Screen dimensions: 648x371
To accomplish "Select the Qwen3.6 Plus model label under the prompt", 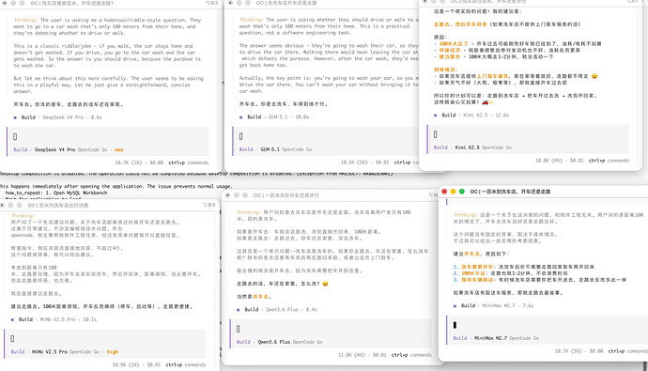I will [x=274, y=342].
